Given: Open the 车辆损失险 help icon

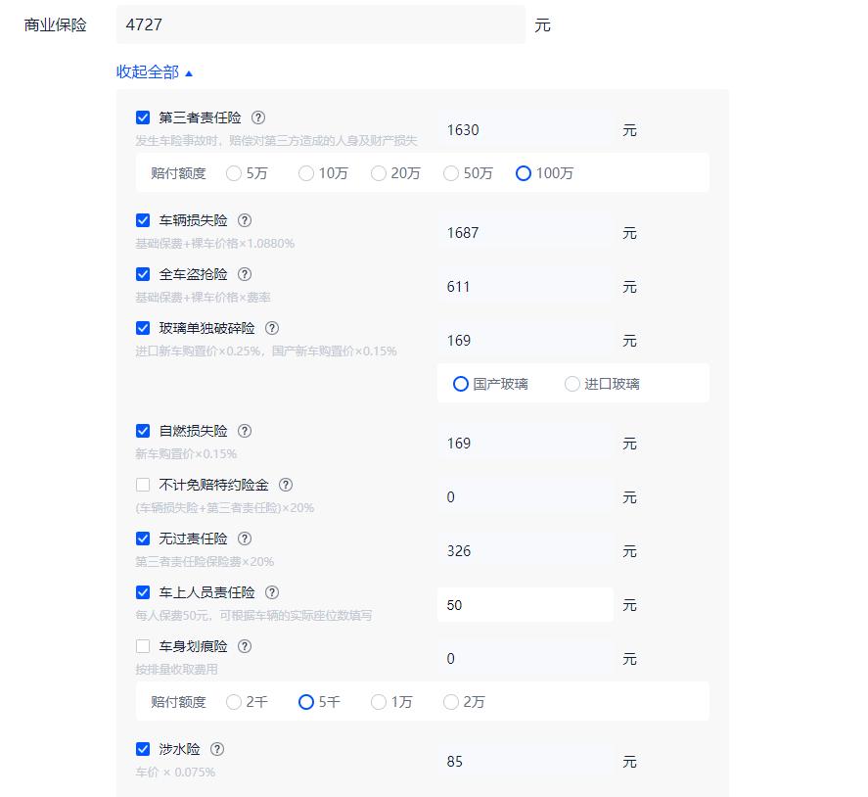Looking at the screenshot, I should (245, 220).
